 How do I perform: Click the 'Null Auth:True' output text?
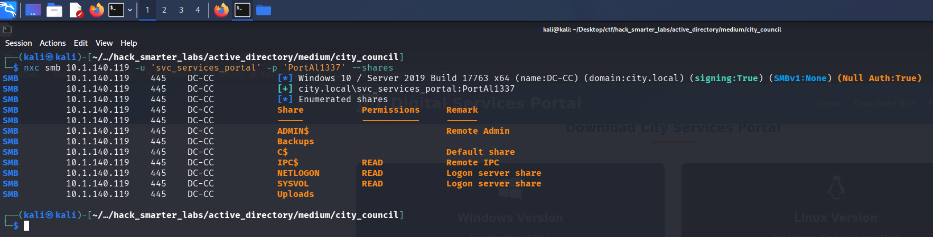pos(880,78)
